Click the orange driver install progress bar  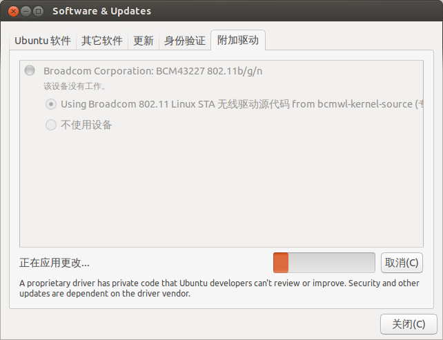pos(324,263)
